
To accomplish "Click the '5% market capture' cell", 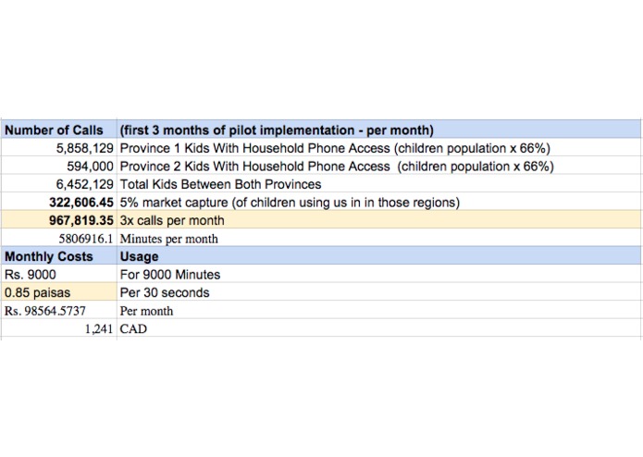I will coord(378,202).
